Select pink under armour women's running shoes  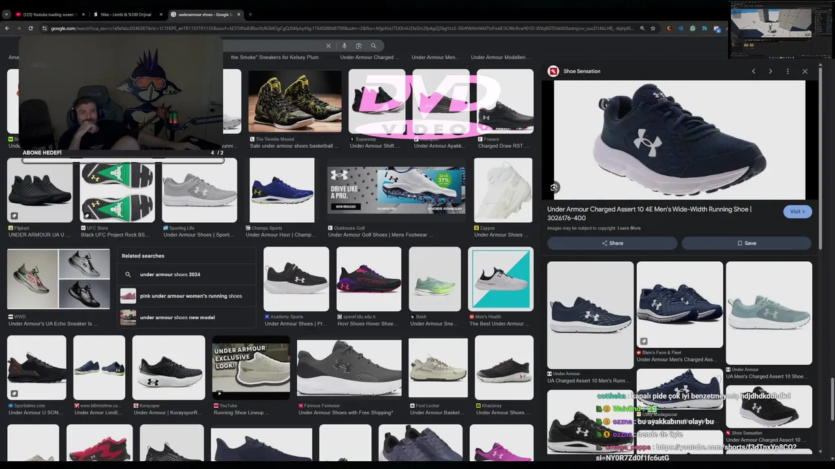tap(187, 296)
